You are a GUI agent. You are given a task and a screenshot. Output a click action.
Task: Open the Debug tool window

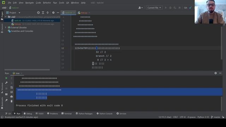point(28,114)
